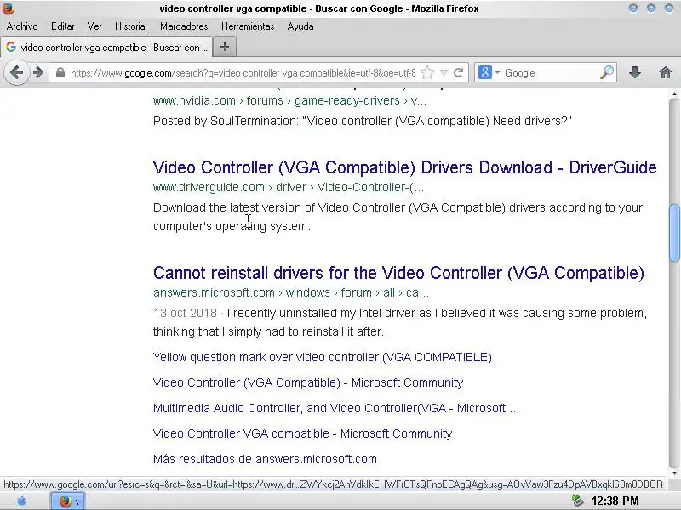Click the system tray network icon
The height and width of the screenshot is (510, 681).
coord(578,501)
